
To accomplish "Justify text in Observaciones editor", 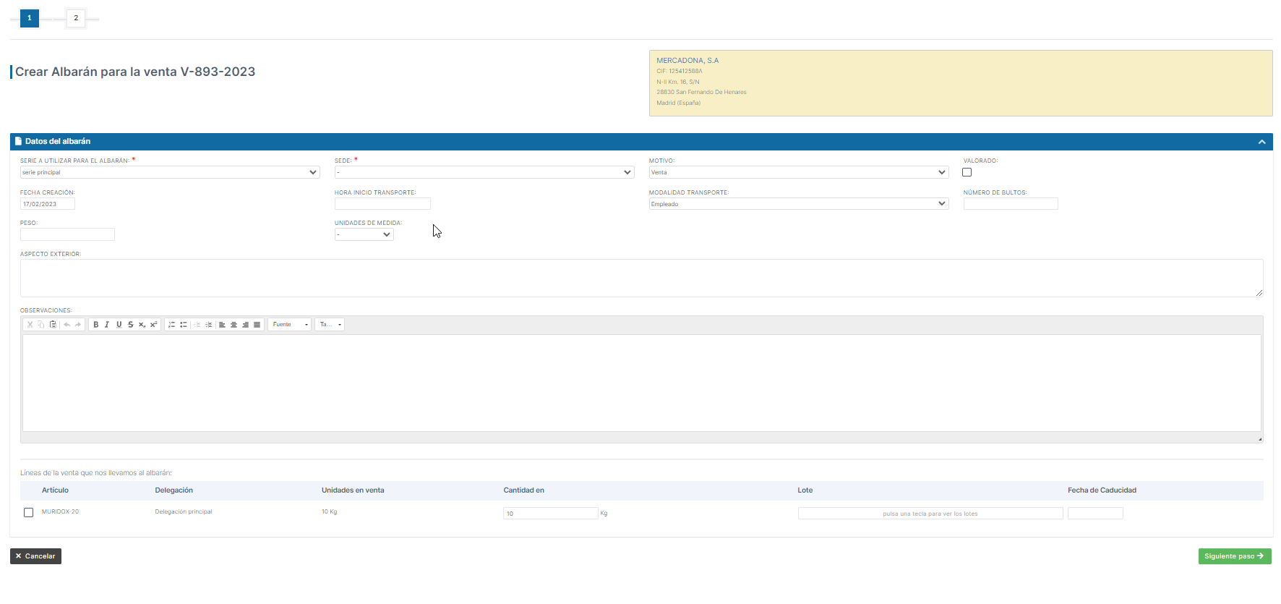I will tap(257, 325).
